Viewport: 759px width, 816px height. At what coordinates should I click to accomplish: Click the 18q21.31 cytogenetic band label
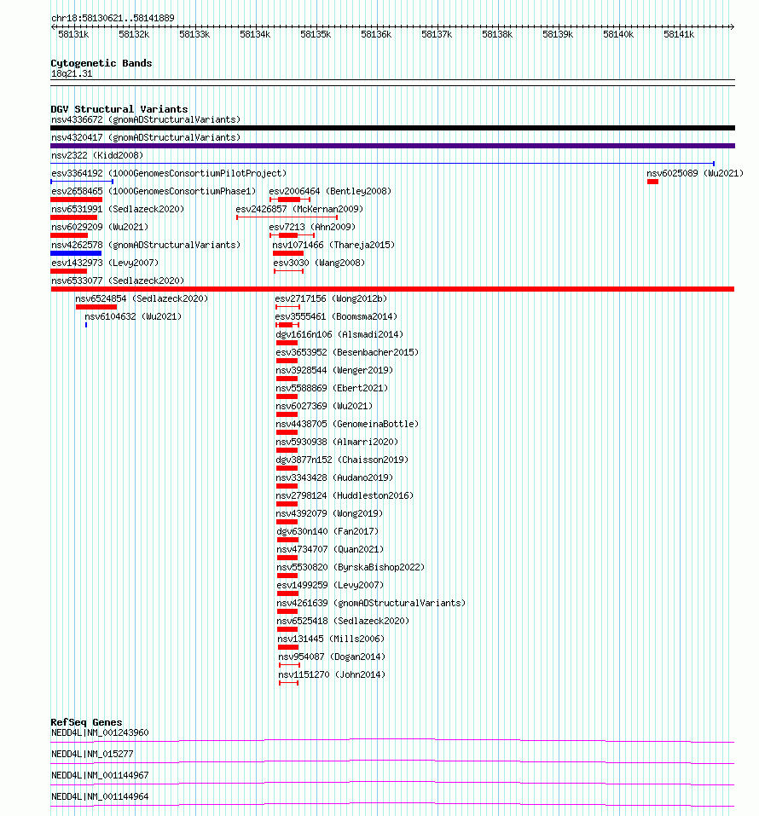[x=72, y=74]
